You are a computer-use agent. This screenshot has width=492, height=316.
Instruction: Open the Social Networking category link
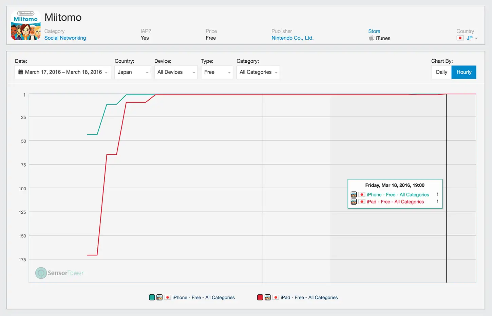65,38
